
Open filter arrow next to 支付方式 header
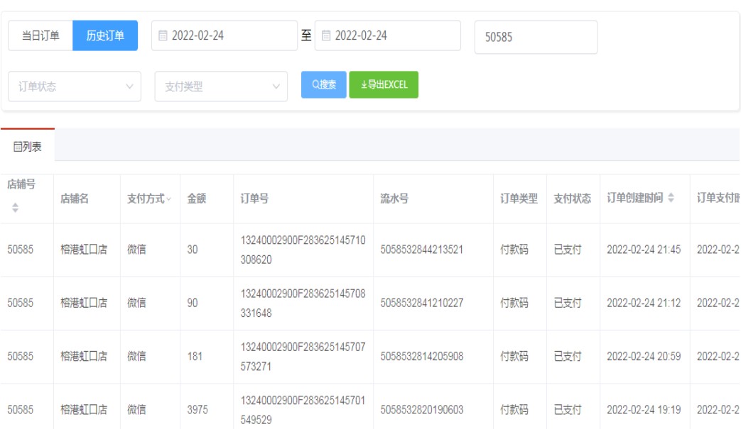tap(169, 199)
